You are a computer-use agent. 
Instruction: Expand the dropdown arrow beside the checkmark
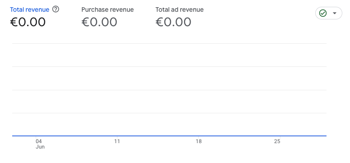[x=334, y=13]
